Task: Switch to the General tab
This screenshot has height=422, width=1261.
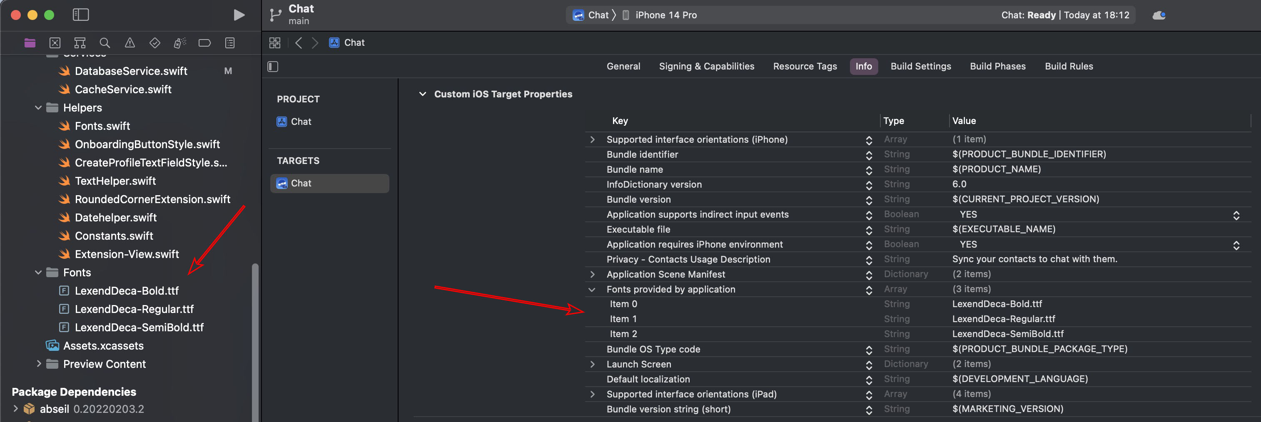Action: click(x=623, y=67)
